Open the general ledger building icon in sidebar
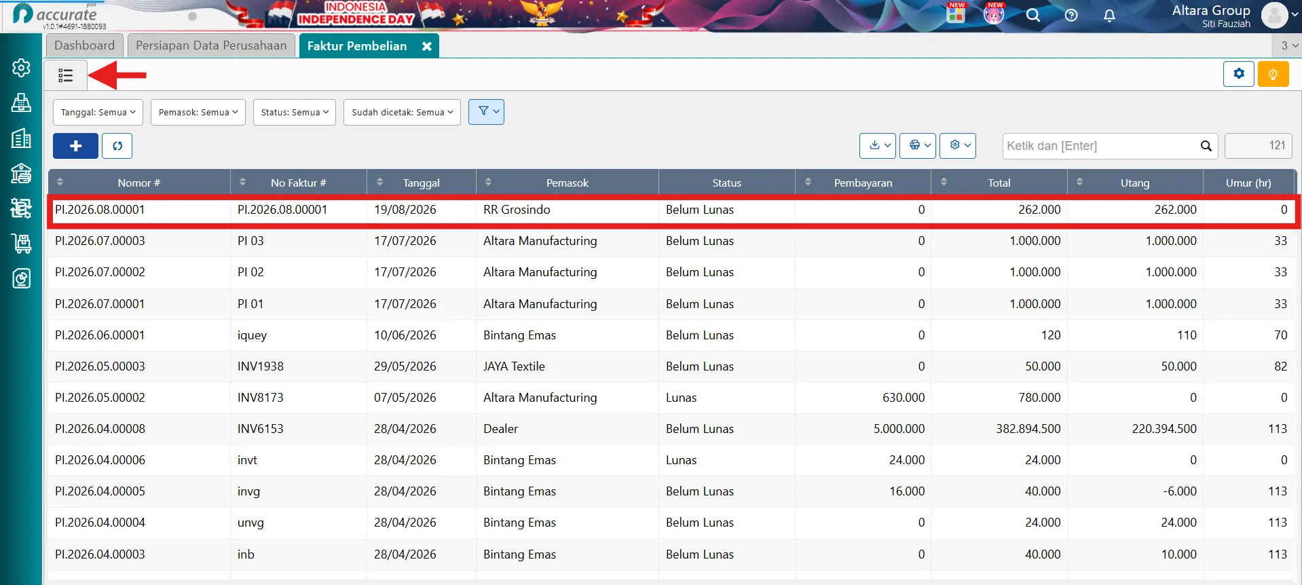The image size is (1302, 585). coord(21,138)
